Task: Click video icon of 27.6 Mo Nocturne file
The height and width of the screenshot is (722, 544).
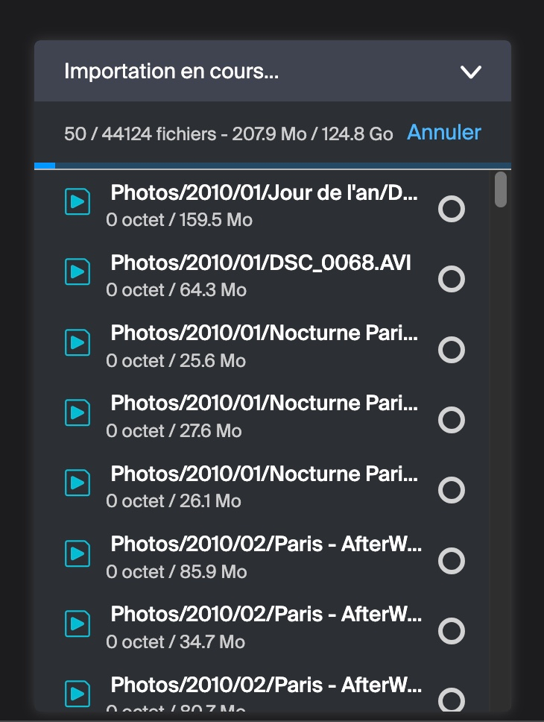Action: (78, 412)
